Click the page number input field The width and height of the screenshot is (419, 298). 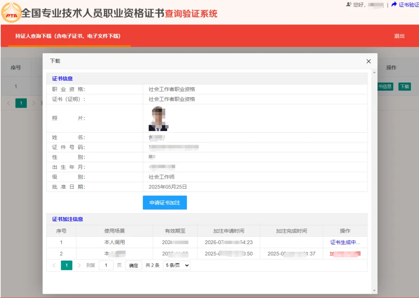click(106, 265)
